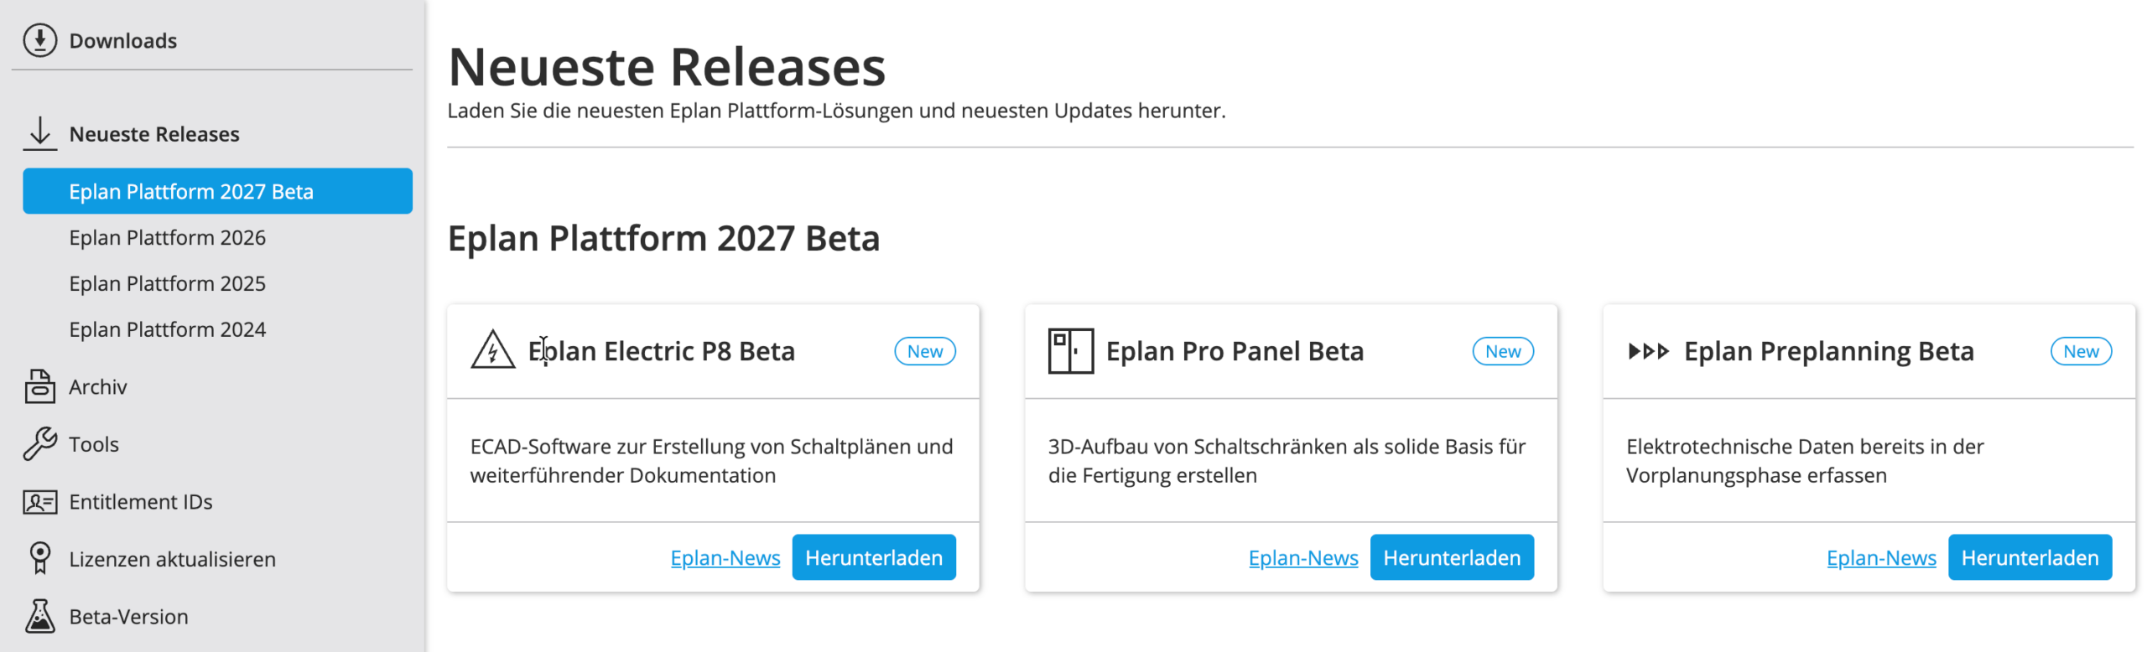The width and height of the screenshot is (2147, 652).
Task: Click the Eplan Pro Panel cabinet icon
Action: [x=1070, y=350]
